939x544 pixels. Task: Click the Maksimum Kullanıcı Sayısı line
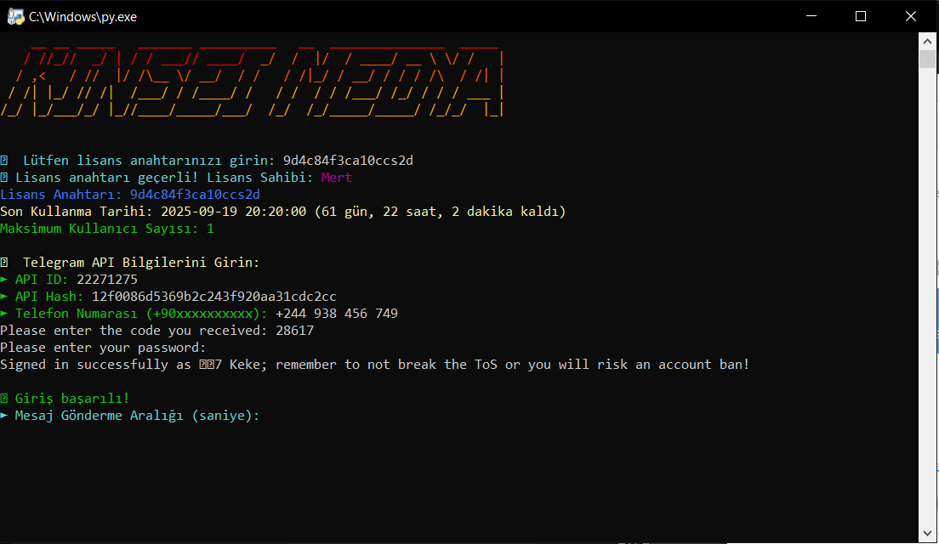pyautogui.click(x=107, y=229)
